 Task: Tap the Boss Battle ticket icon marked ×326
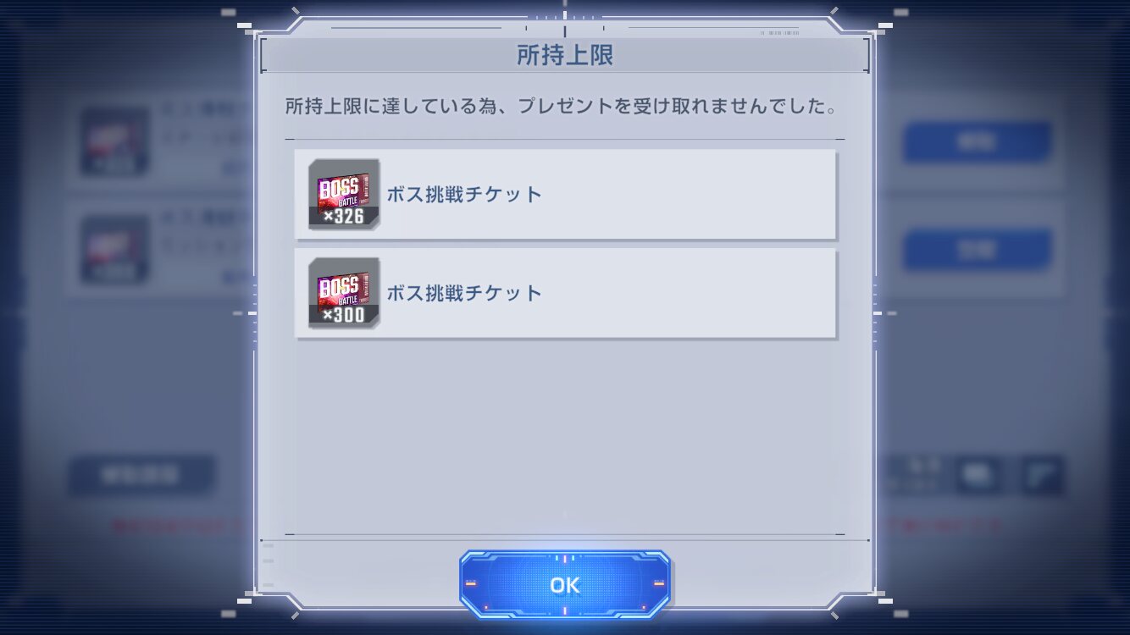point(344,194)
